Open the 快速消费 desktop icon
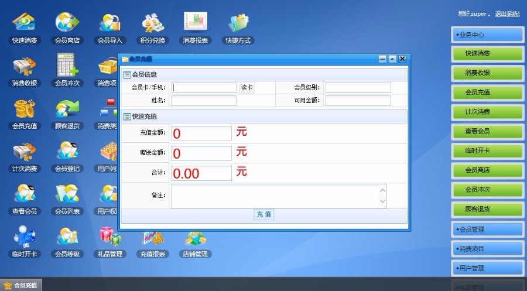527x291 pixels. click(24, 29)
